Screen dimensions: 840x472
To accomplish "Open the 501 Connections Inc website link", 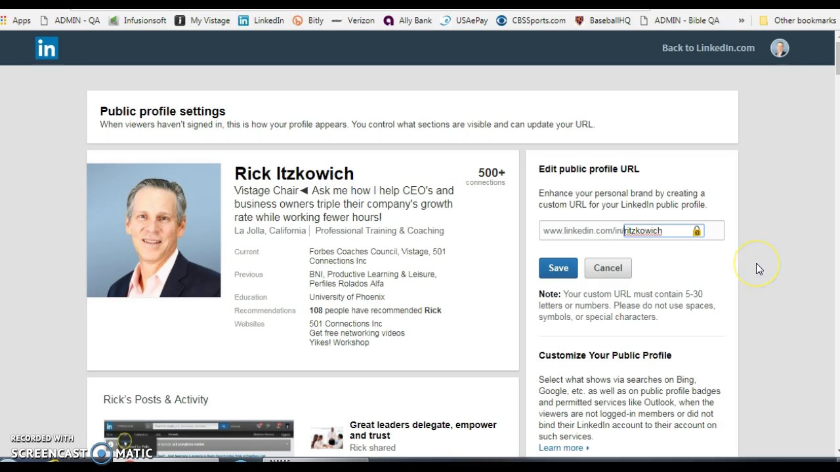I will (345, 324).
